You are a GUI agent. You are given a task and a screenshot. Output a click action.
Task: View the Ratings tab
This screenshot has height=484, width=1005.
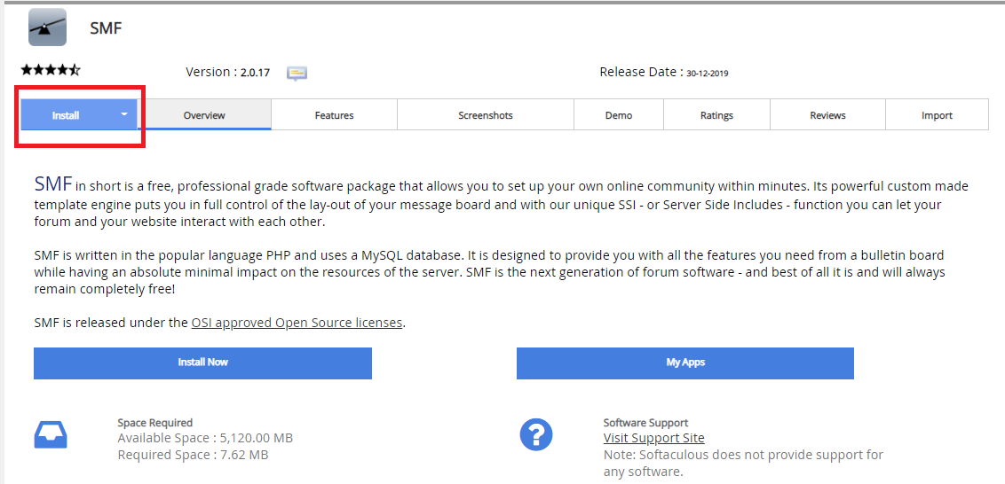coord(716,115)
